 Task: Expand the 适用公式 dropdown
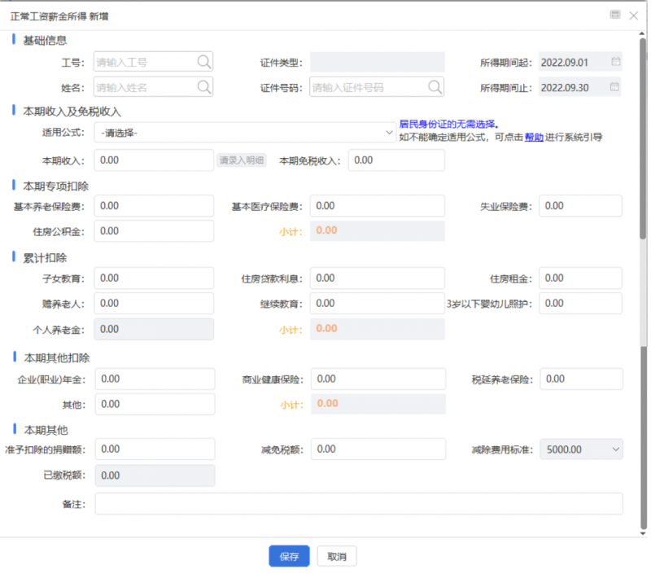click(389, 132)
